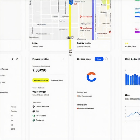Screen dimensions: 140x140
Task: Click the blue bar chart
Action: click(x=133, y=80)
